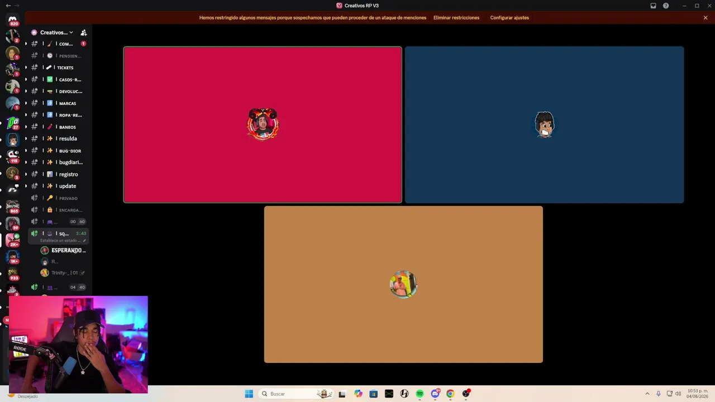
Task: Open the ROPA-RE... text channel
Action: 59,115
